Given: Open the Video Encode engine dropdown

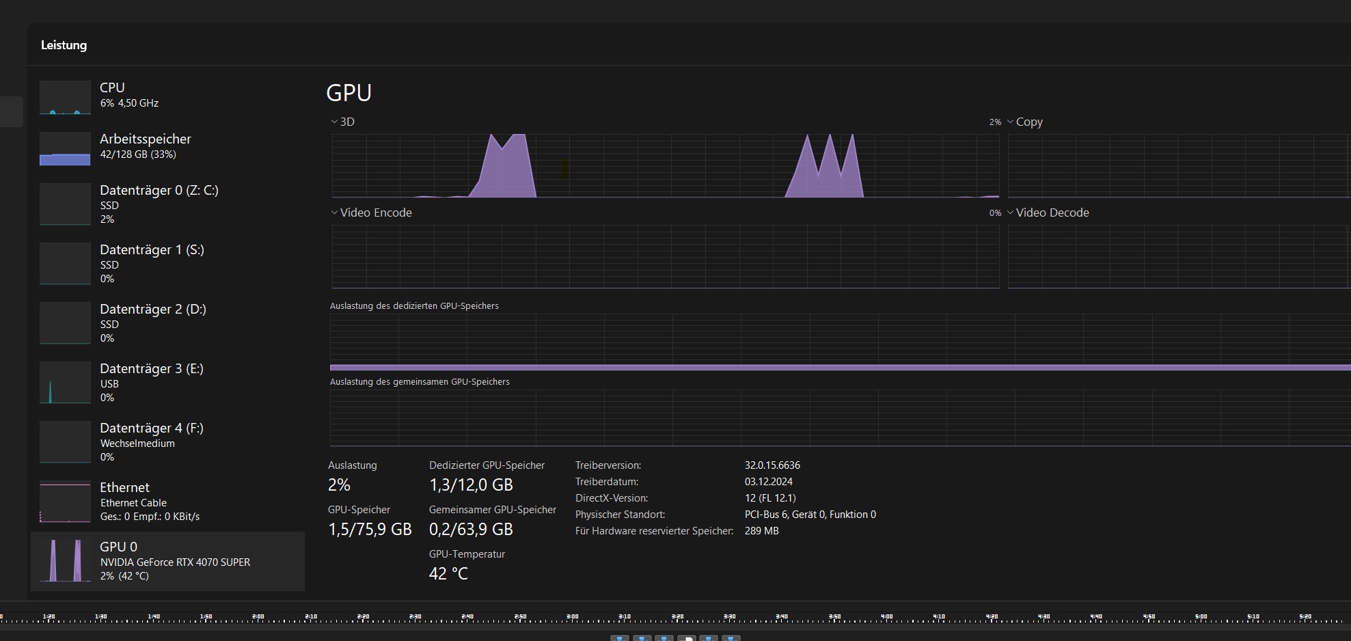Looking at the screenshot, I should pos(371,213).
